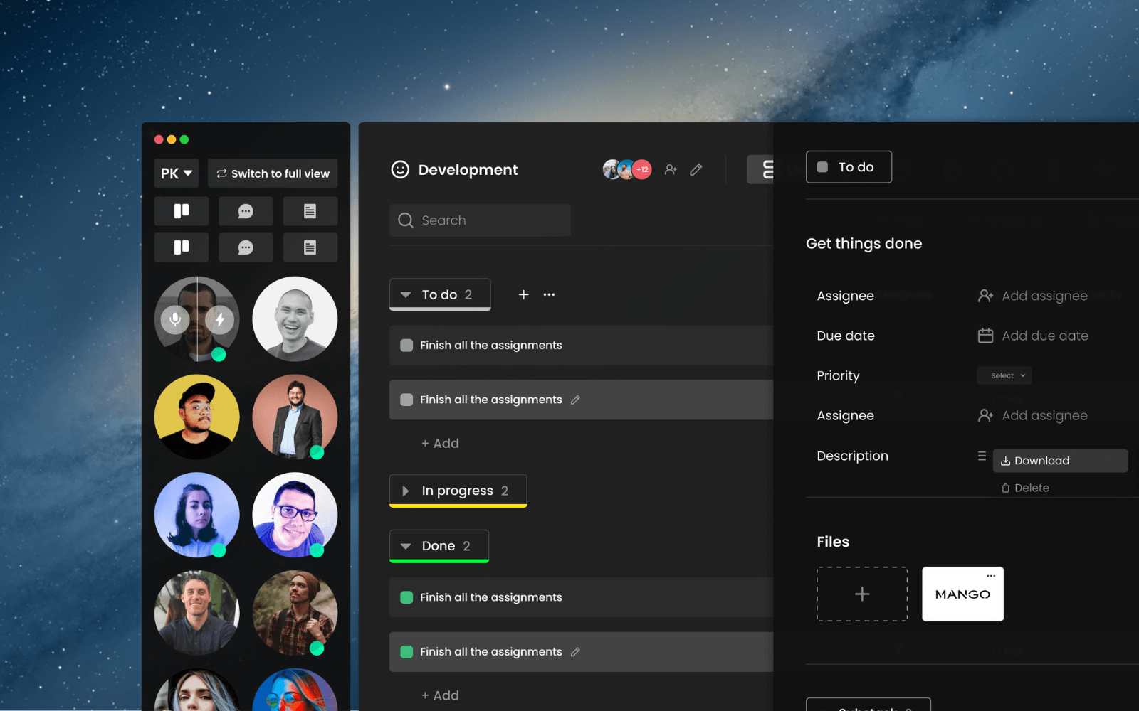Select the woman on blue-purple background avatar

197,515
